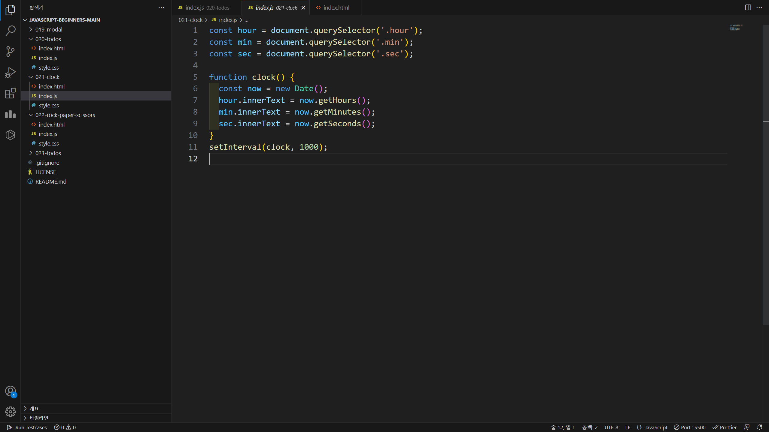Open the Extensions view

10,93
